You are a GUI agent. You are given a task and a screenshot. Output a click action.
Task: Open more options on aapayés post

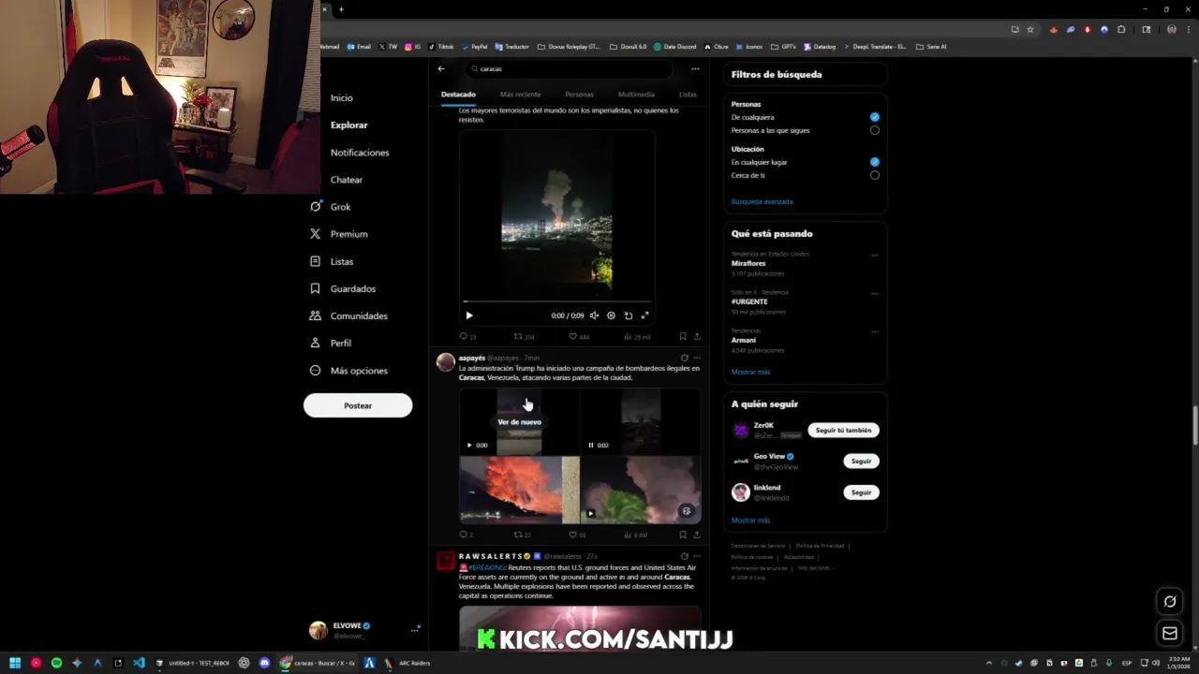click(696, 358)
